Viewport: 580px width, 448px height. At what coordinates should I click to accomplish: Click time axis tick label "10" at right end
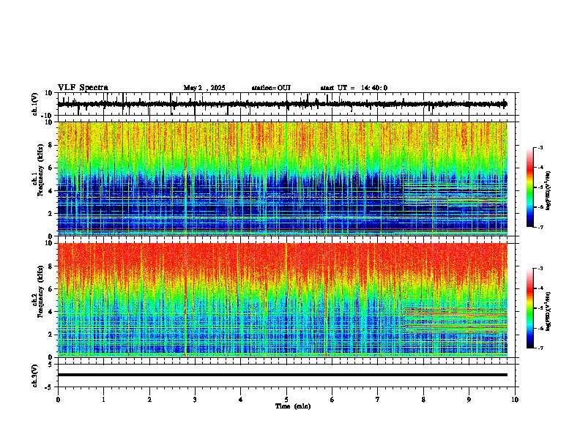pos(515,400)
